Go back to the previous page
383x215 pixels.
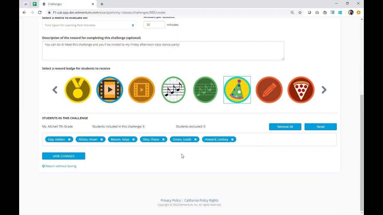click(x=25, y=13)
